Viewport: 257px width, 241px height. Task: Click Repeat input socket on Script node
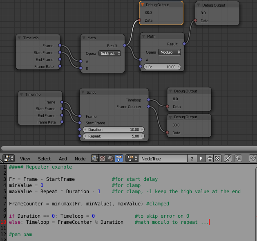[x=80, y=136]
